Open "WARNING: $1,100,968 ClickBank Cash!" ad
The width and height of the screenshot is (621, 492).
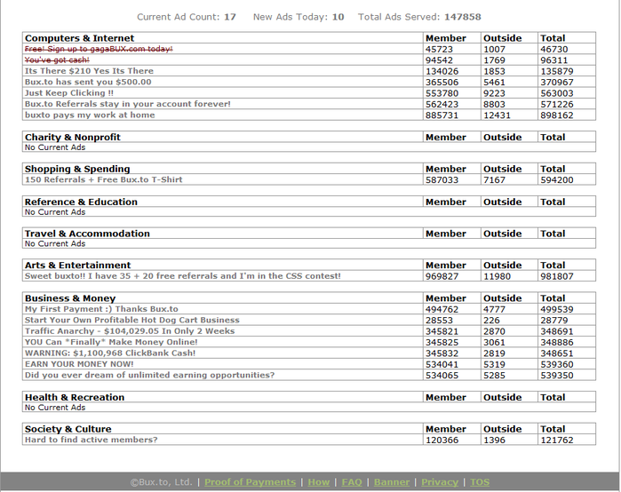click(x=110, y=353)
